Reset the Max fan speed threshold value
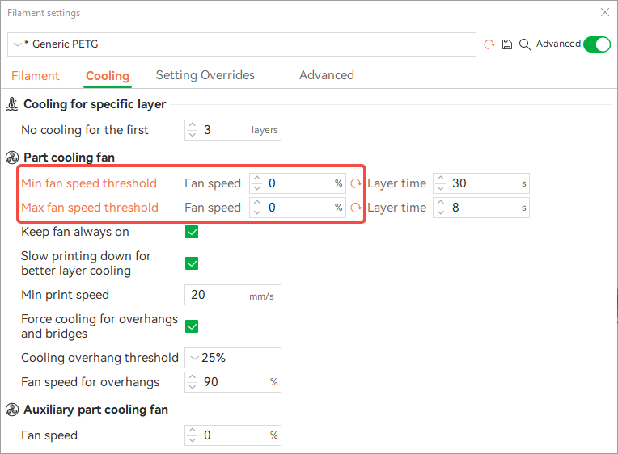Viewport: 618px width, 454px height. [x=355, y=208]
